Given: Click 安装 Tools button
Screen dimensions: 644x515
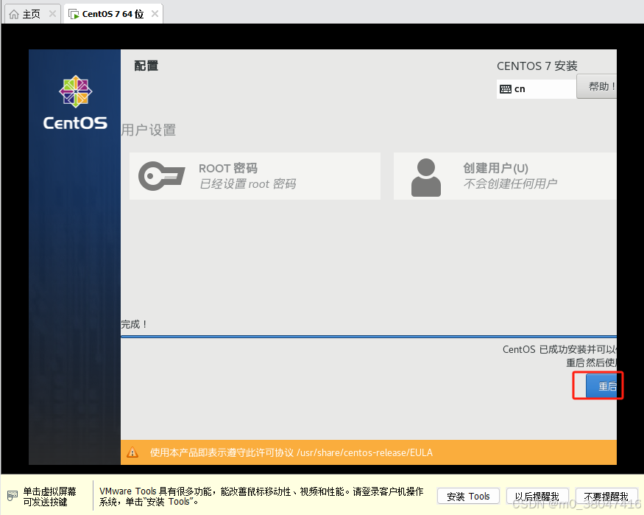Looking at the screenshot, I should [468, 496].
